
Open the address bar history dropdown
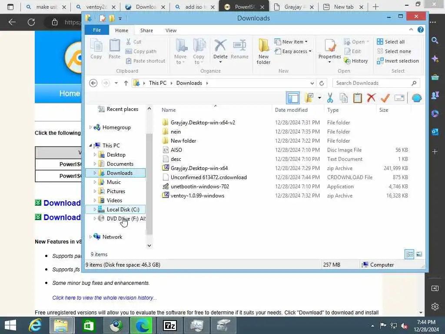pos(312,83)
